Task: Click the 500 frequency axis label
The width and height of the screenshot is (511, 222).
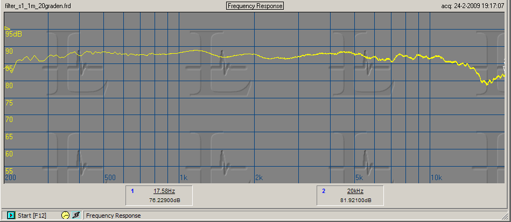Action: pyautogui.click(x=110, y=177)
